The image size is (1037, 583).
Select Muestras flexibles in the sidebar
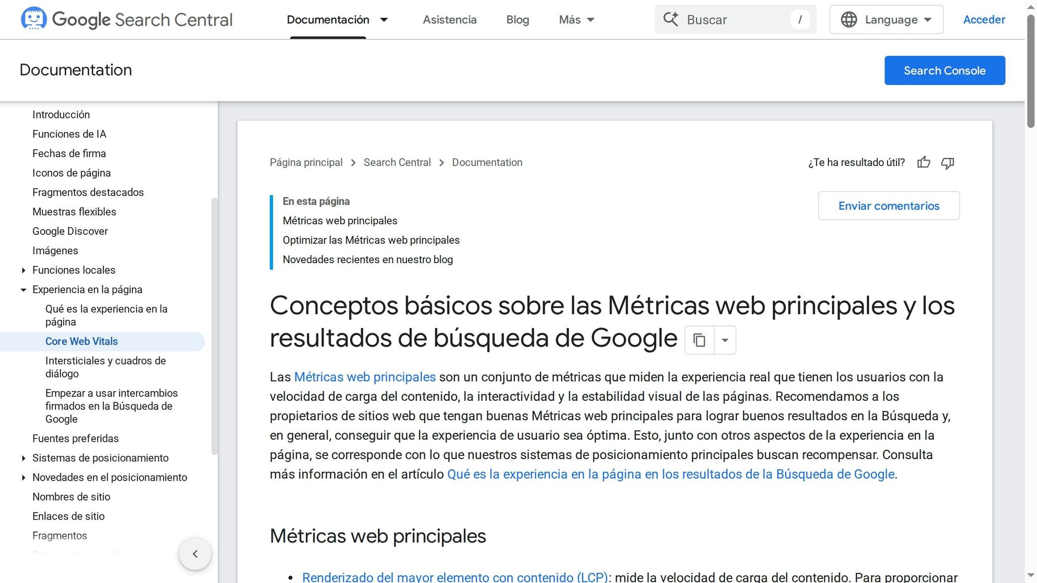74,212
